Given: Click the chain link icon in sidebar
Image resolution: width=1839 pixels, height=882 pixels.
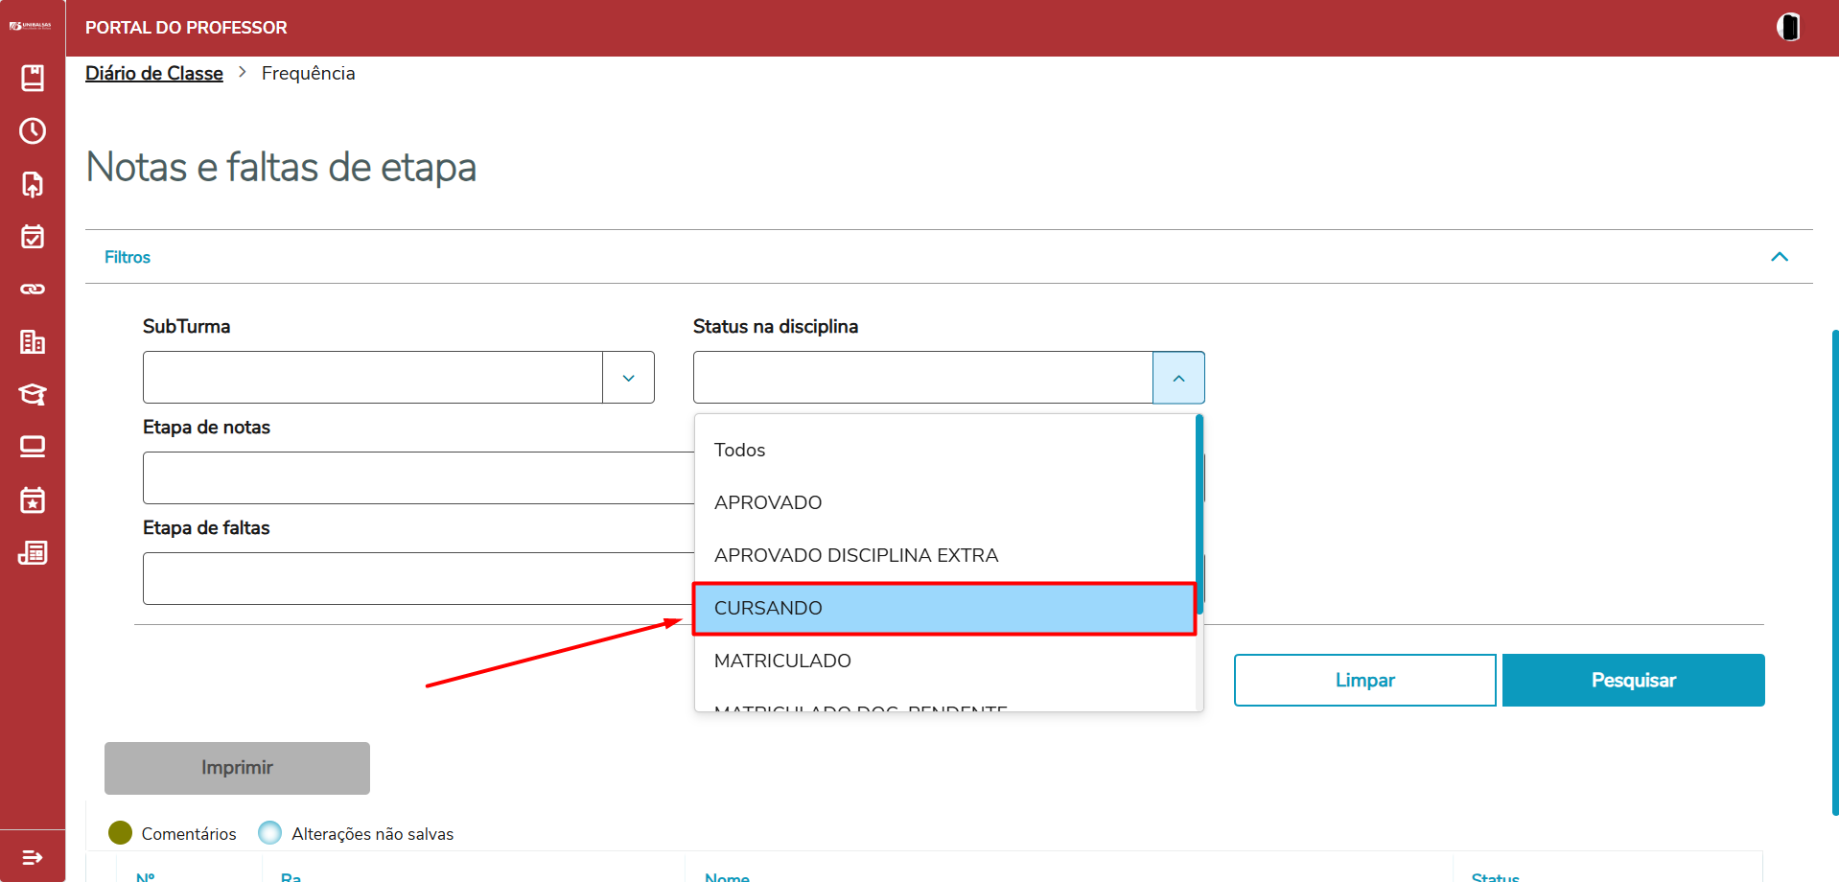Looking at the screenshot, I should pyautogui.click(x=33, y=289).
